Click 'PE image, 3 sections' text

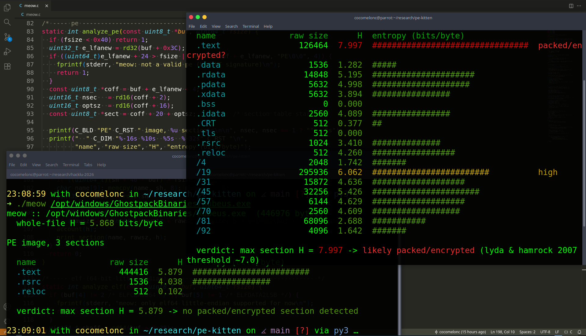point(55,243)
